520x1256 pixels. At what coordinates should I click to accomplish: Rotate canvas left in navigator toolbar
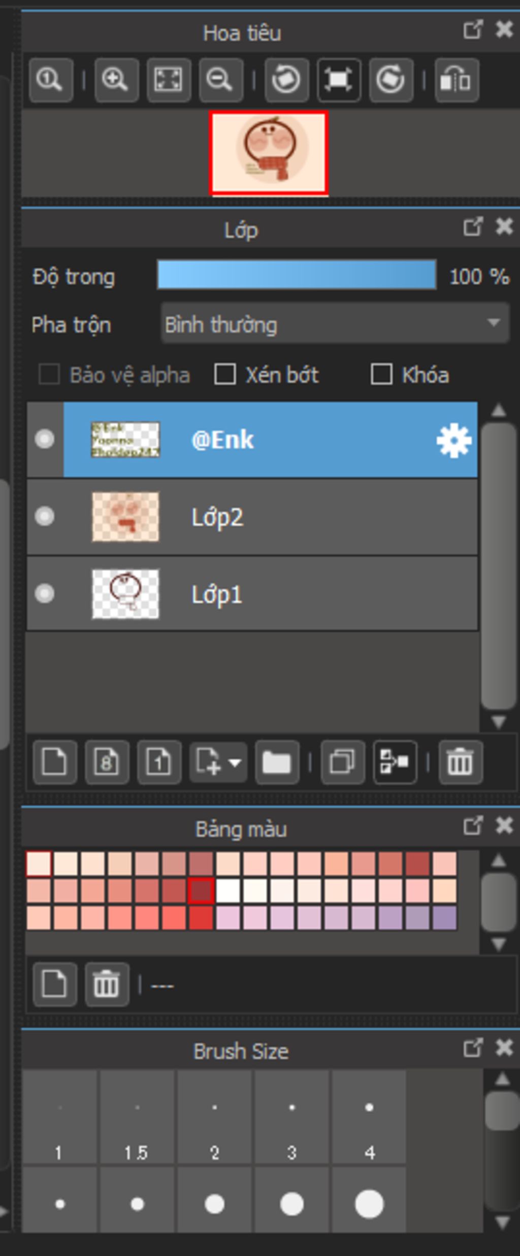286,80
